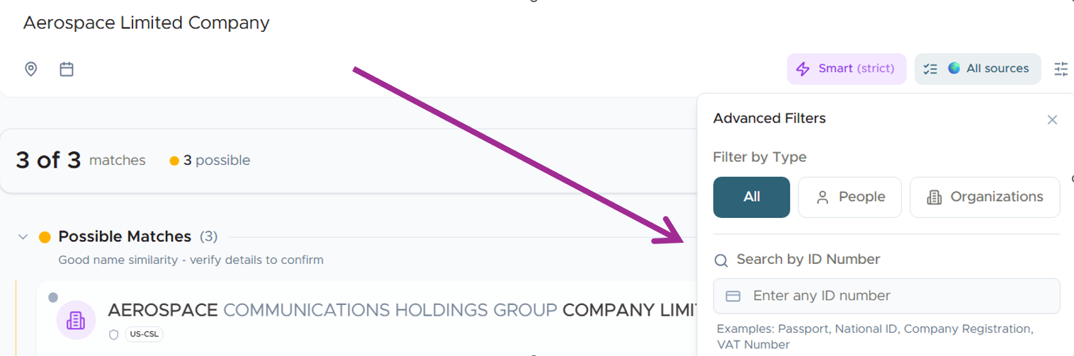Click the US-CSL source tag
Viewport: 1074px width, 356px height.
point(144,334)
